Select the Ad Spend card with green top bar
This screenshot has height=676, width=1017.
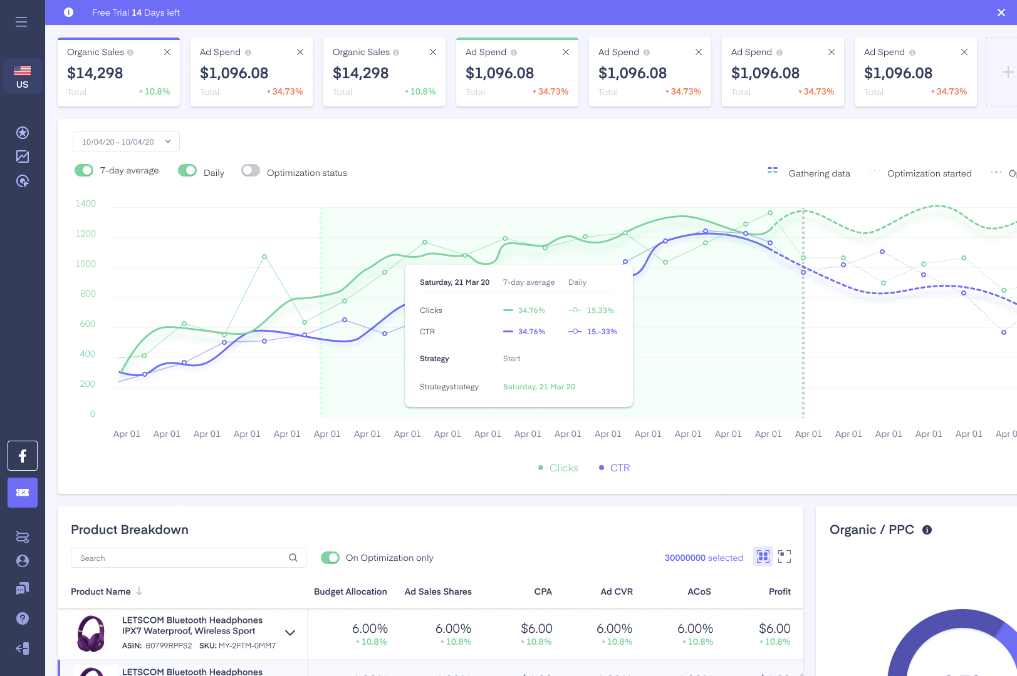[517, 72]
